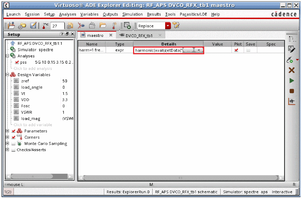The height and width of the screenshot is (199, 302).
Task: Sort outputs by the Name column header
Action: [92, 44]
